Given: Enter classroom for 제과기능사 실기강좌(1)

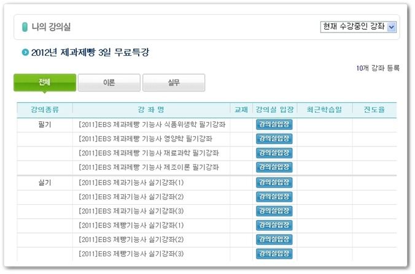Looking at the screenshot, I should 274,182.
